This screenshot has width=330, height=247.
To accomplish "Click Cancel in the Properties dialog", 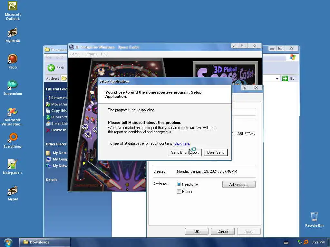I will [x=223, y=232].
